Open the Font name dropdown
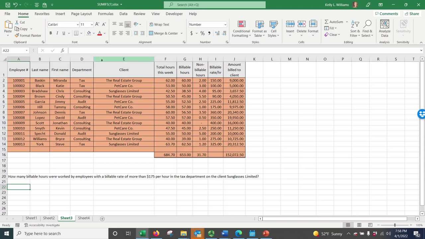425x239 pixels. point(78,25)
